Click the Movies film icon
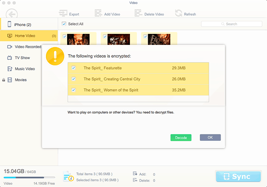The height and width of the screenshot is (187, 267). [x=10, y=80]
